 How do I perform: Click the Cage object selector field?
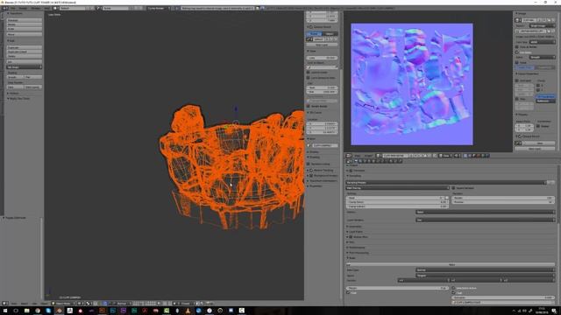[502, 302]
